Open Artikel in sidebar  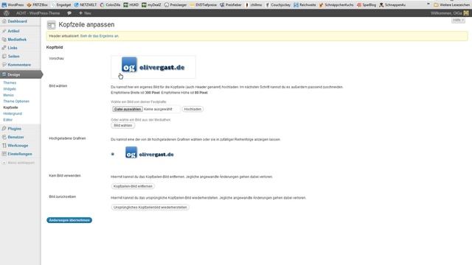click(13, 31)
